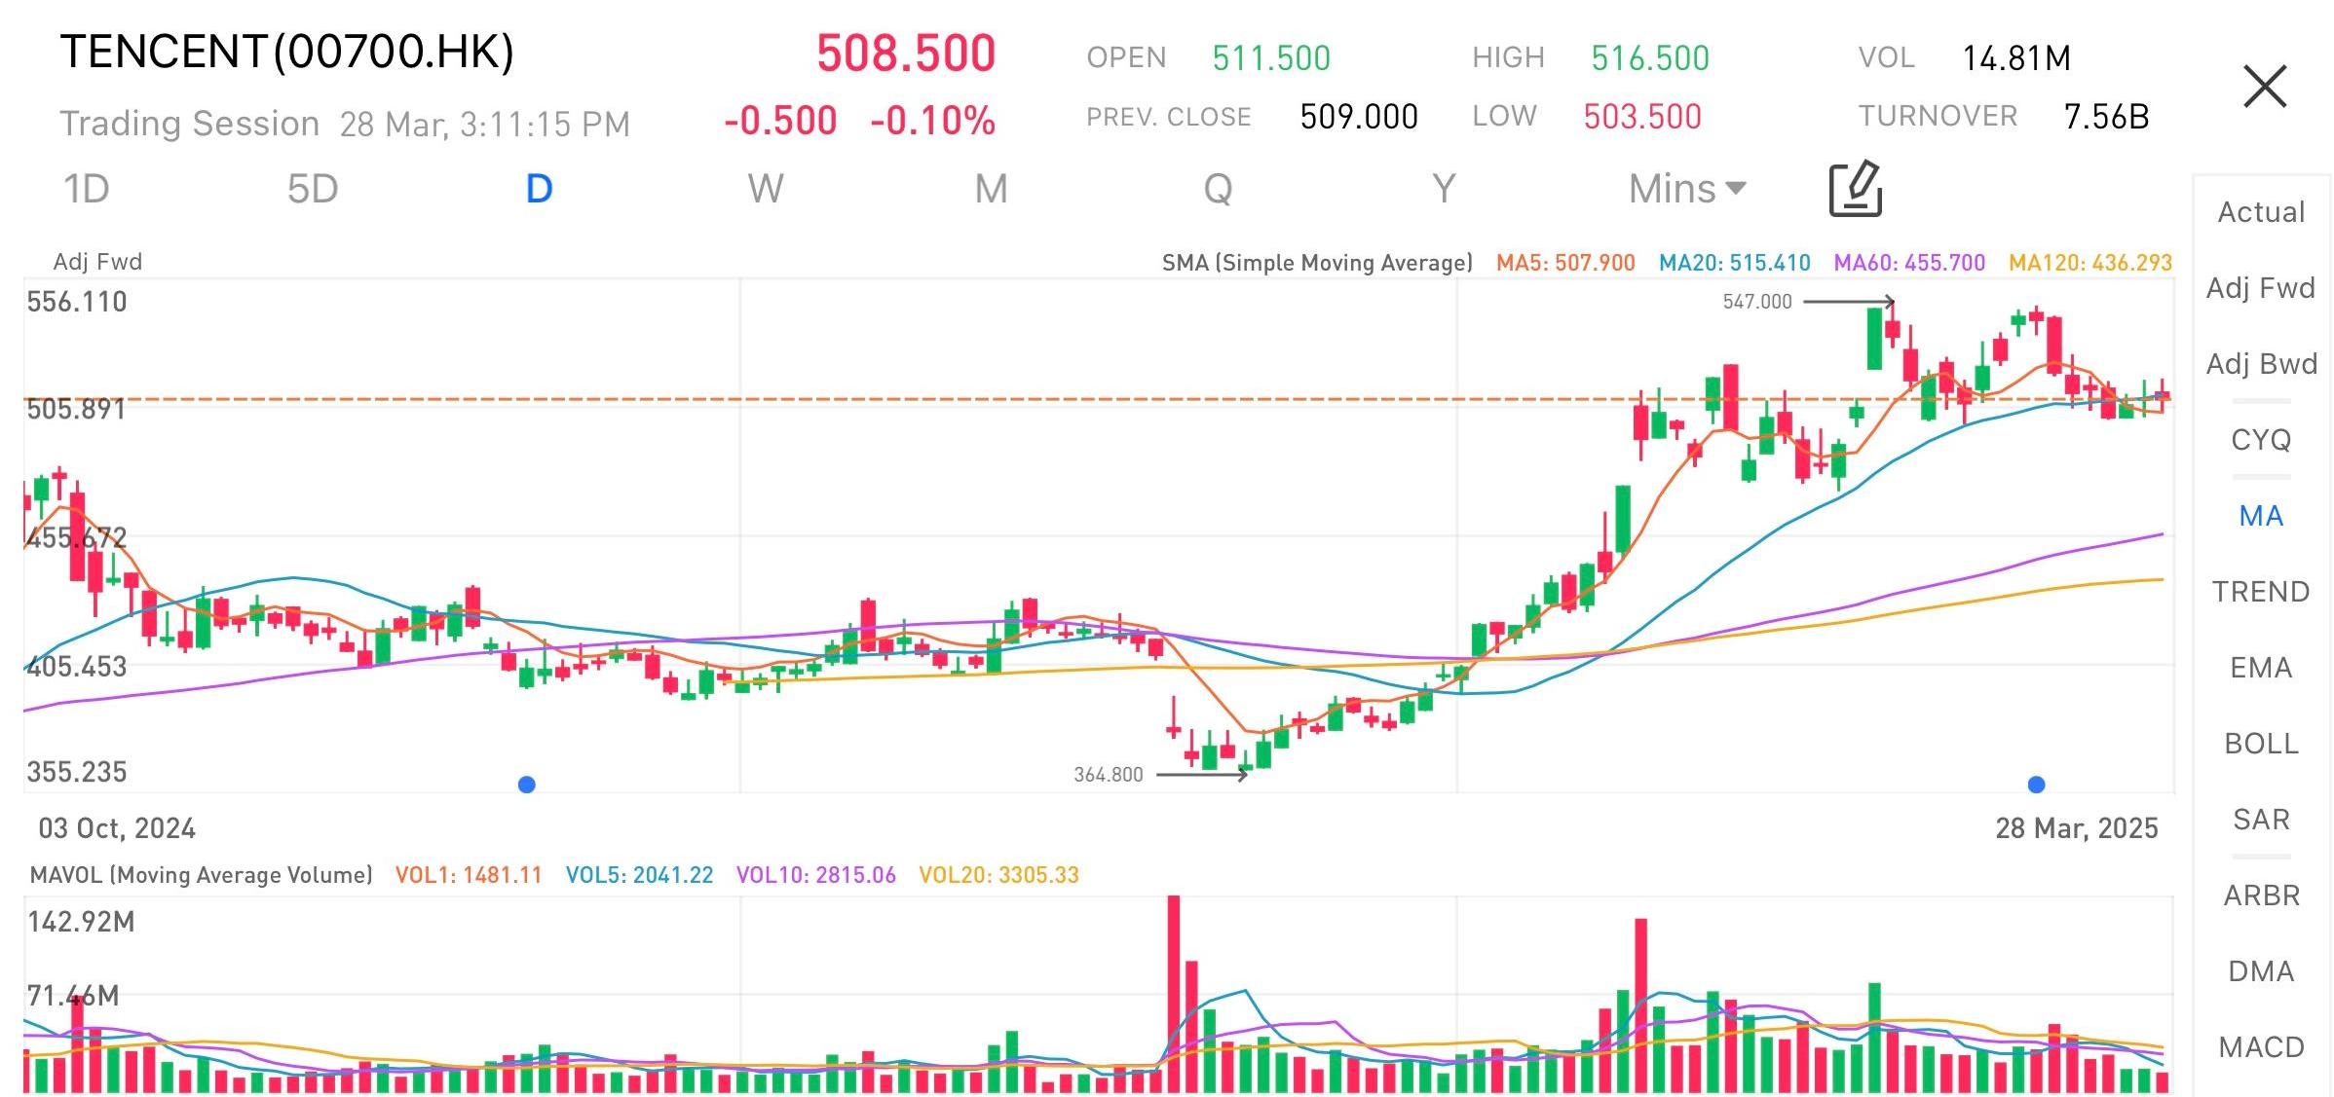Open SMA (Simple Moving Average) settings label
The width and height of the screenshot is (2334, 1097).
(1317, 263)
